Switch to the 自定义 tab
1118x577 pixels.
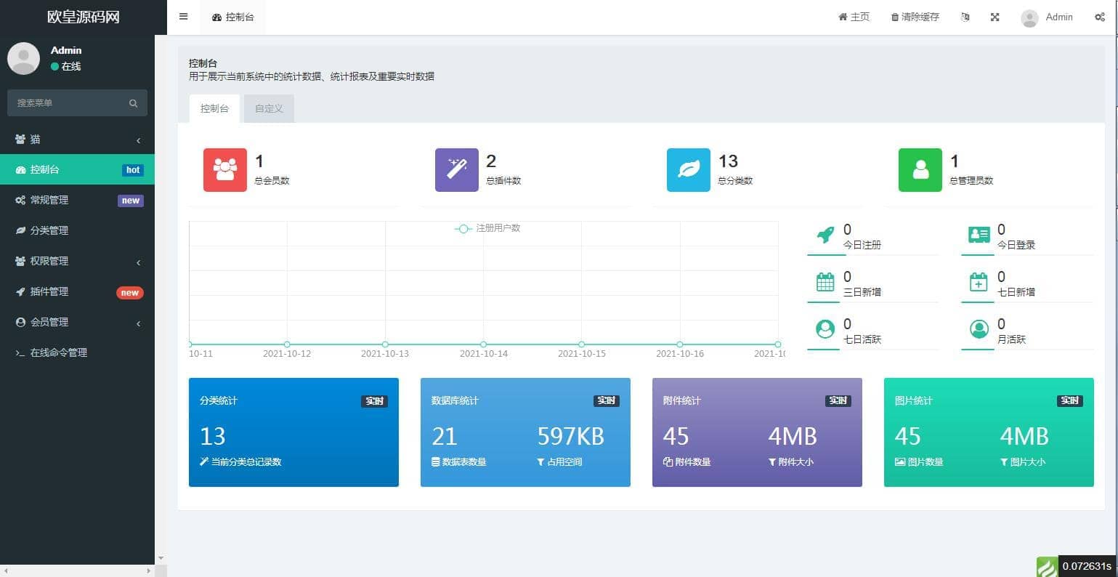point(269,108)
